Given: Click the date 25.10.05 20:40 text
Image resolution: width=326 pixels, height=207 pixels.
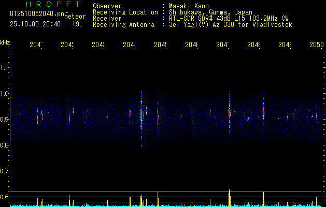Looking at the screenshot, I should click(x=35, y=24).
